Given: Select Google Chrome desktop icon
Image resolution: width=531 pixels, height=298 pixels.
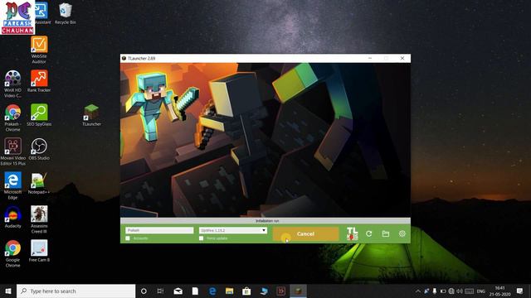Looking at the screenshot, I should click(x=13, y=254).
